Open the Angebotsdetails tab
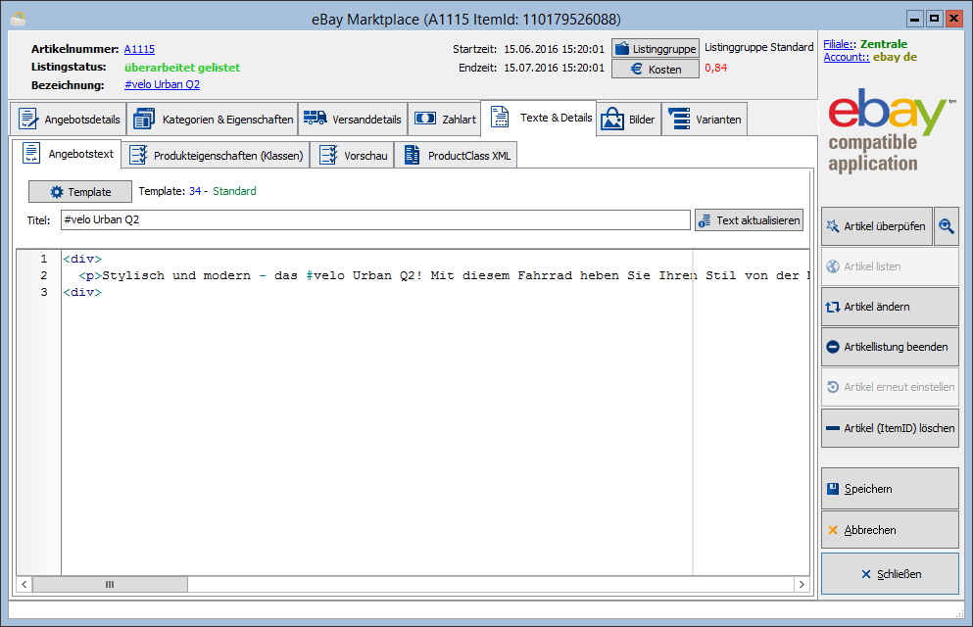The height and width of the screenshot is (627, 973). [69, 120]
